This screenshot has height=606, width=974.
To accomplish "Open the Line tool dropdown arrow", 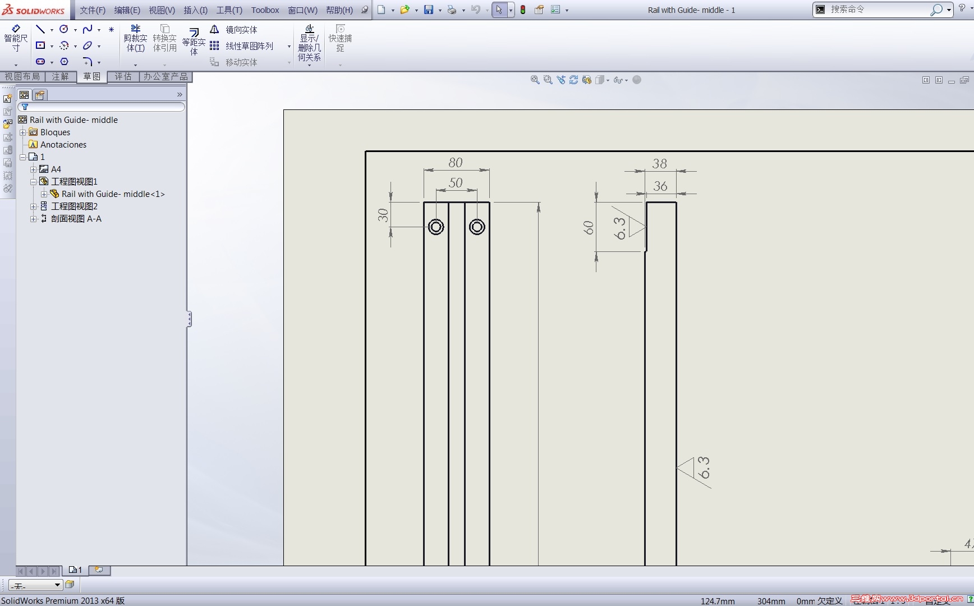I will (52, 30).
